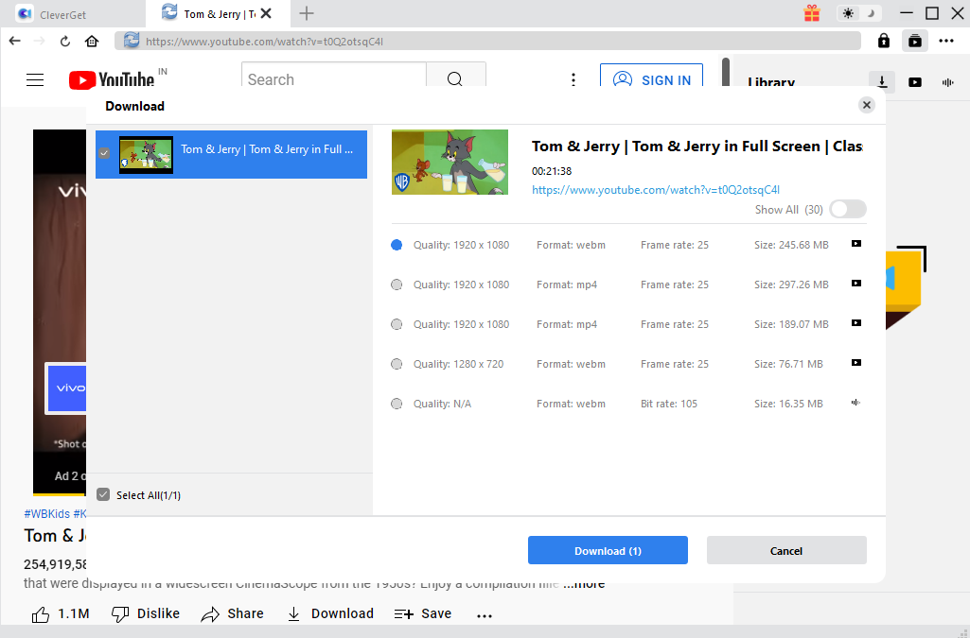This screenshot has height=638, width=970.
Task: Select the 1080 webm 245.68 MB option
Action: point(397,245)
